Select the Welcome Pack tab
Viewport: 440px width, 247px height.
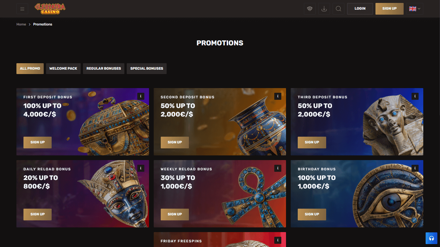(x=63, y=68)
